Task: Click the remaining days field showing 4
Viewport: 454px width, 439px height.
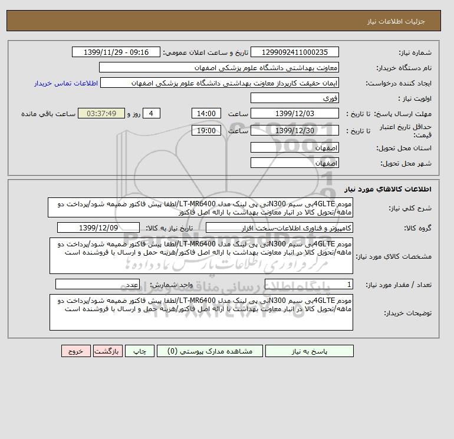Action: pyautogui.click(x=151, y=114)
